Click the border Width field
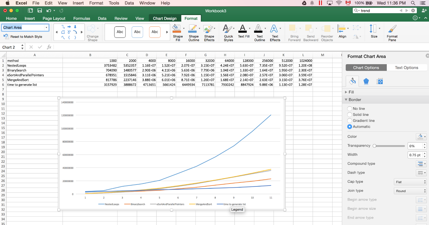The image size is (429, 225). tap(415, 155)
